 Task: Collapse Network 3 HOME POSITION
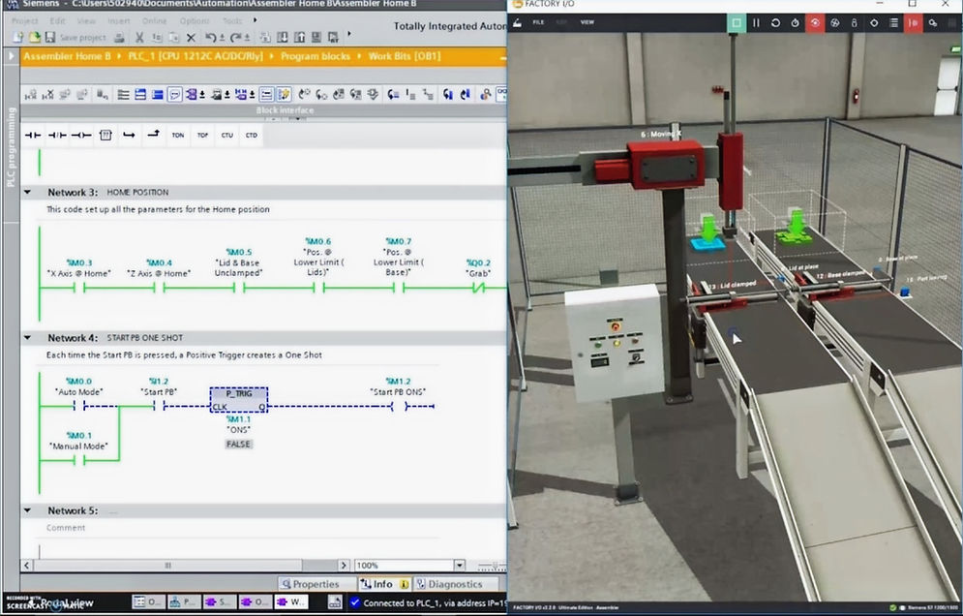point(27,193)
